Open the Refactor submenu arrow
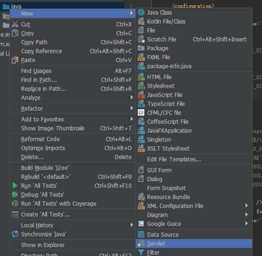The height and width of the screenshot is (256, 262). coord(132,108)
